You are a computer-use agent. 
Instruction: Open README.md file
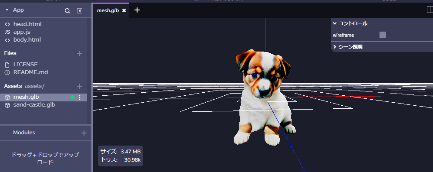pos(30,72)
